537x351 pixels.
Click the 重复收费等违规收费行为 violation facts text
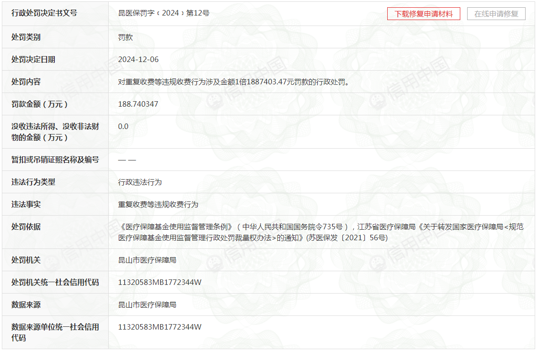pyautogui.click(x=158, y=204)
